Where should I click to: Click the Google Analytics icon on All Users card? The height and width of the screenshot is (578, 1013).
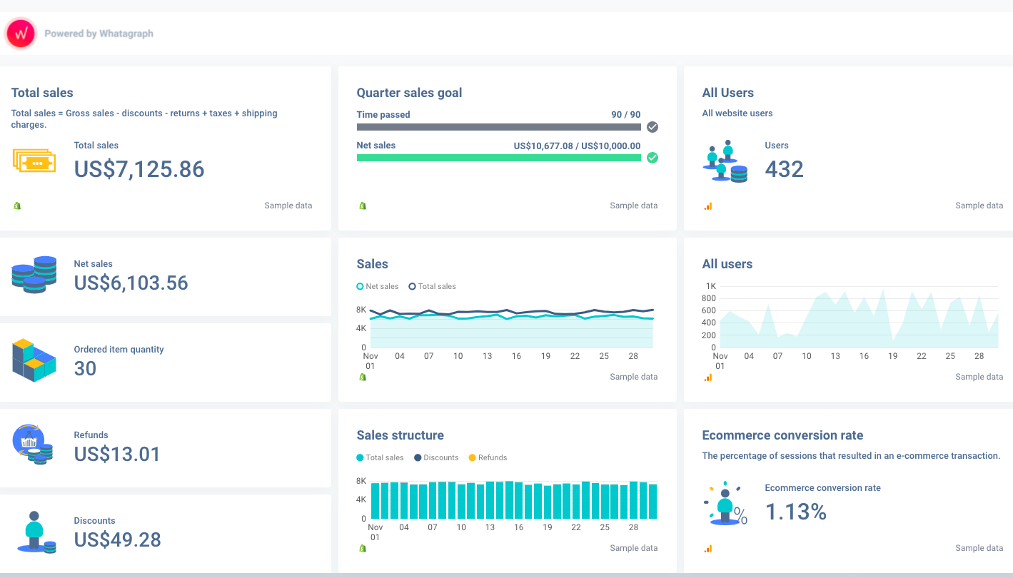coord(707,206)
